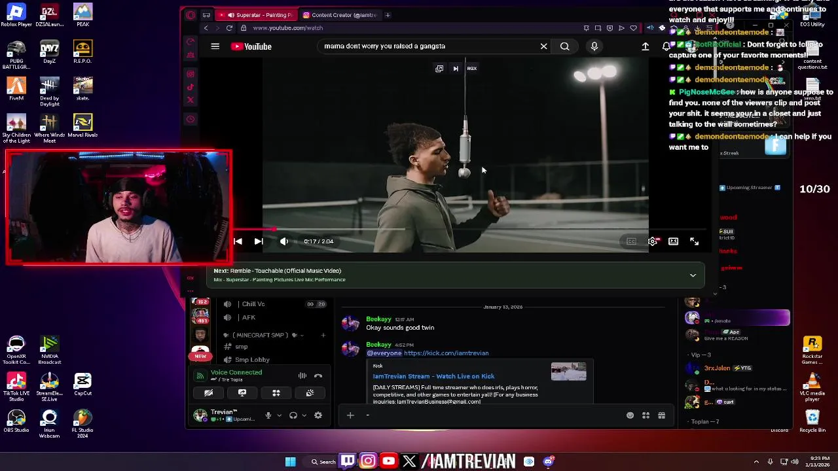838x471 pixels.
Task: Reload the page in the browser
Action: coord(229,28)
